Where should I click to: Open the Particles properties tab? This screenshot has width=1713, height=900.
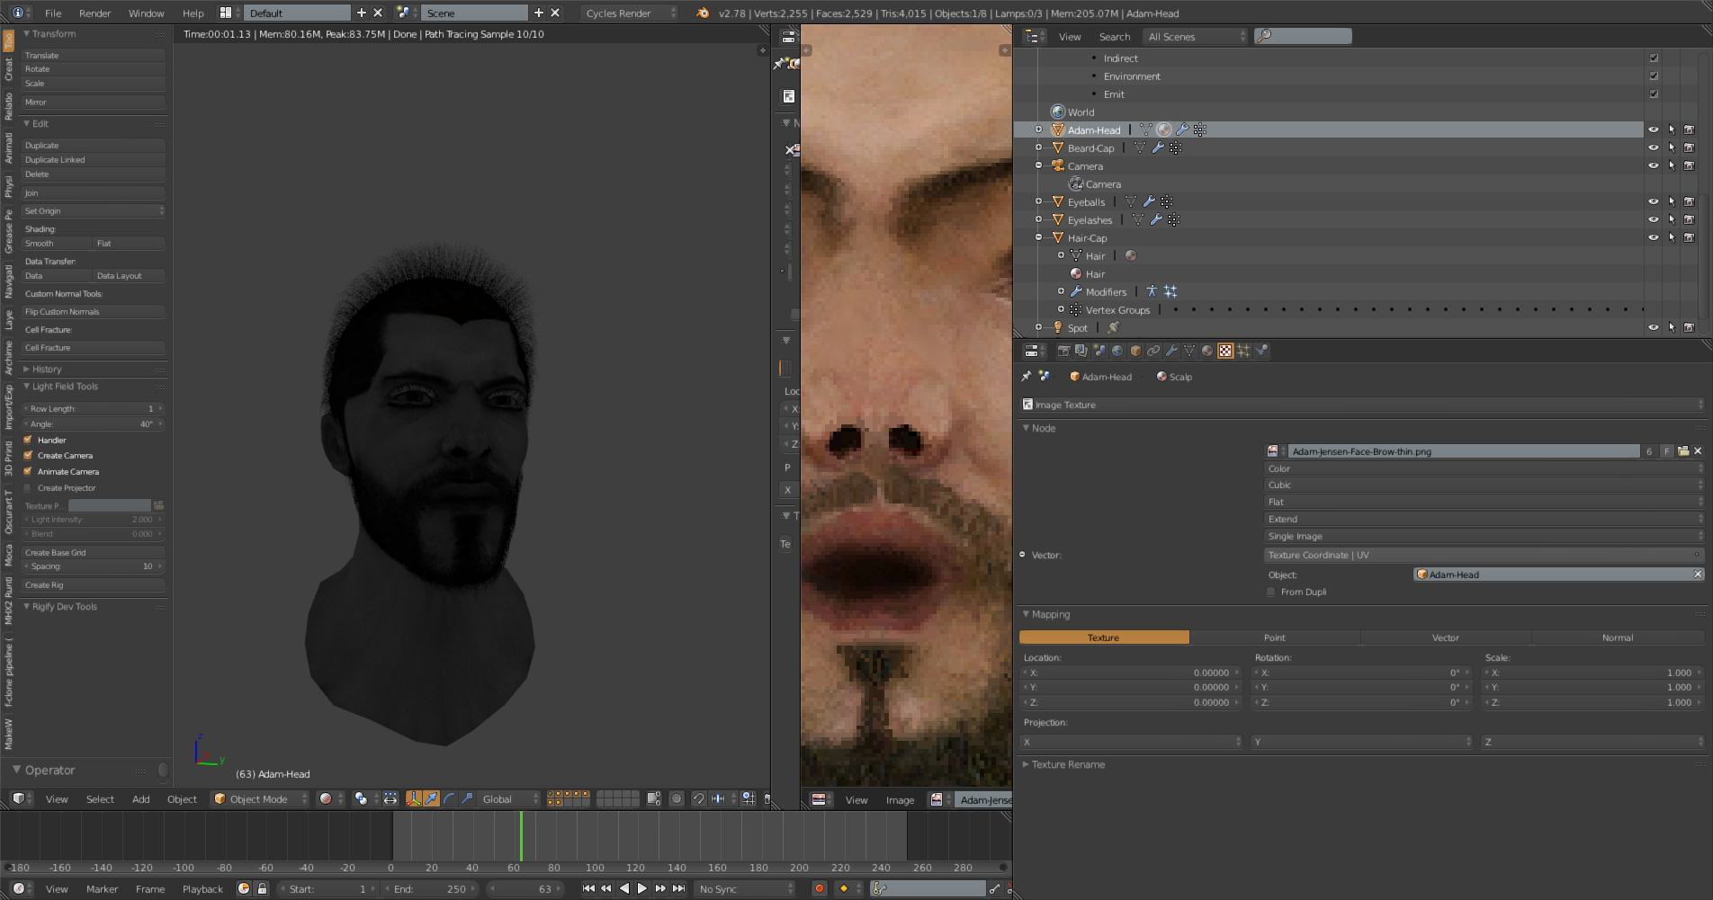1243,351
